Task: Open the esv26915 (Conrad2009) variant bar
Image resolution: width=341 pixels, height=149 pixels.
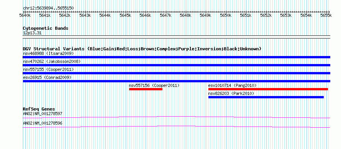Action: (176, 81)
